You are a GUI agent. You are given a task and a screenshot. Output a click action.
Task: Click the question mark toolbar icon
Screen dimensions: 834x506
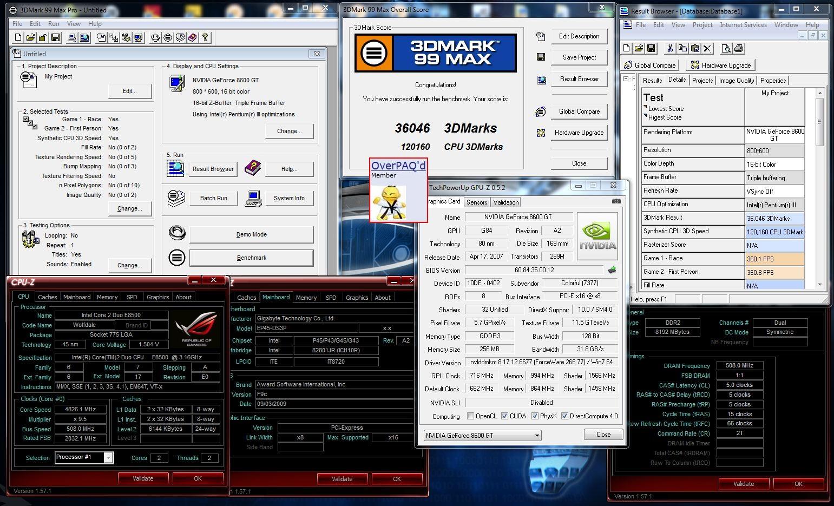pos(205,37)
